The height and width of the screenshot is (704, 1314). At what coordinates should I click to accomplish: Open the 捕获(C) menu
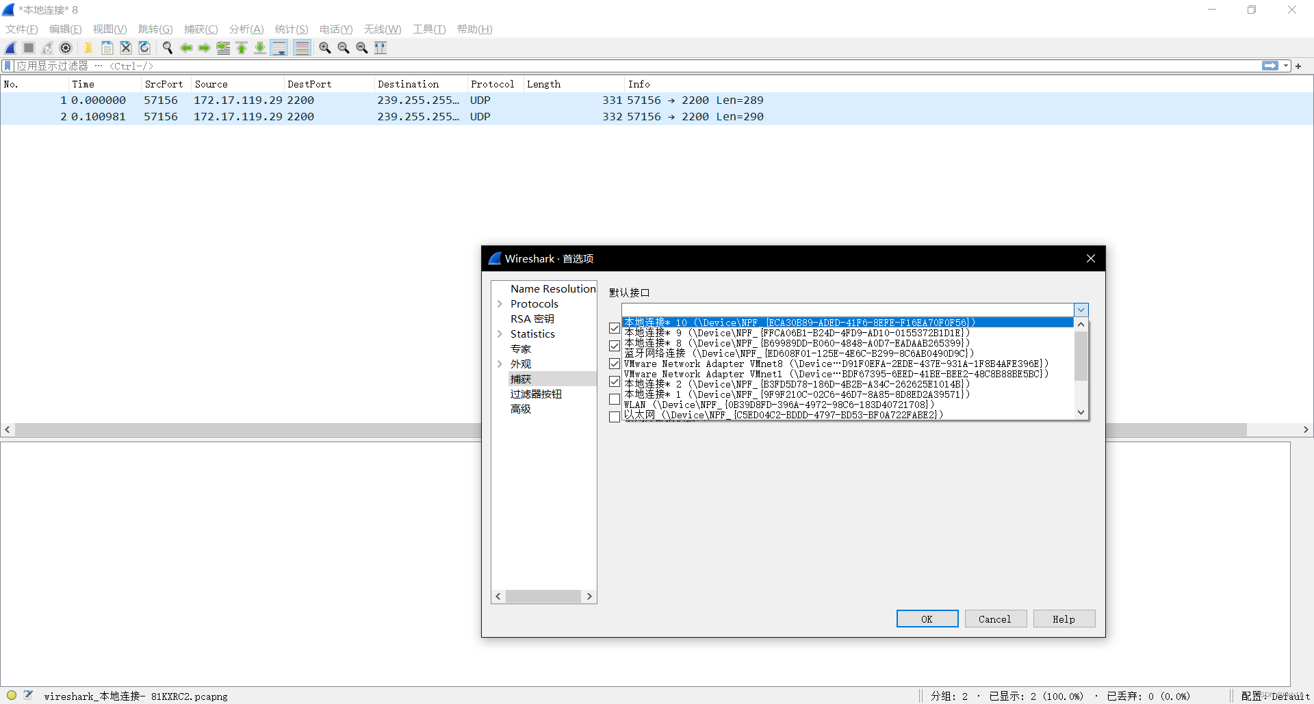click(x=201, y=29)
